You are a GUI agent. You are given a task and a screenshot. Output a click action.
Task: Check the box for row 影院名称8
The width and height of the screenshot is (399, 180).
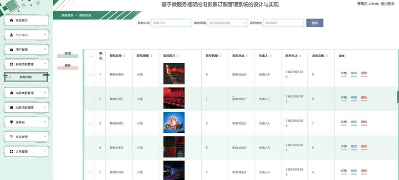(90, 75)
